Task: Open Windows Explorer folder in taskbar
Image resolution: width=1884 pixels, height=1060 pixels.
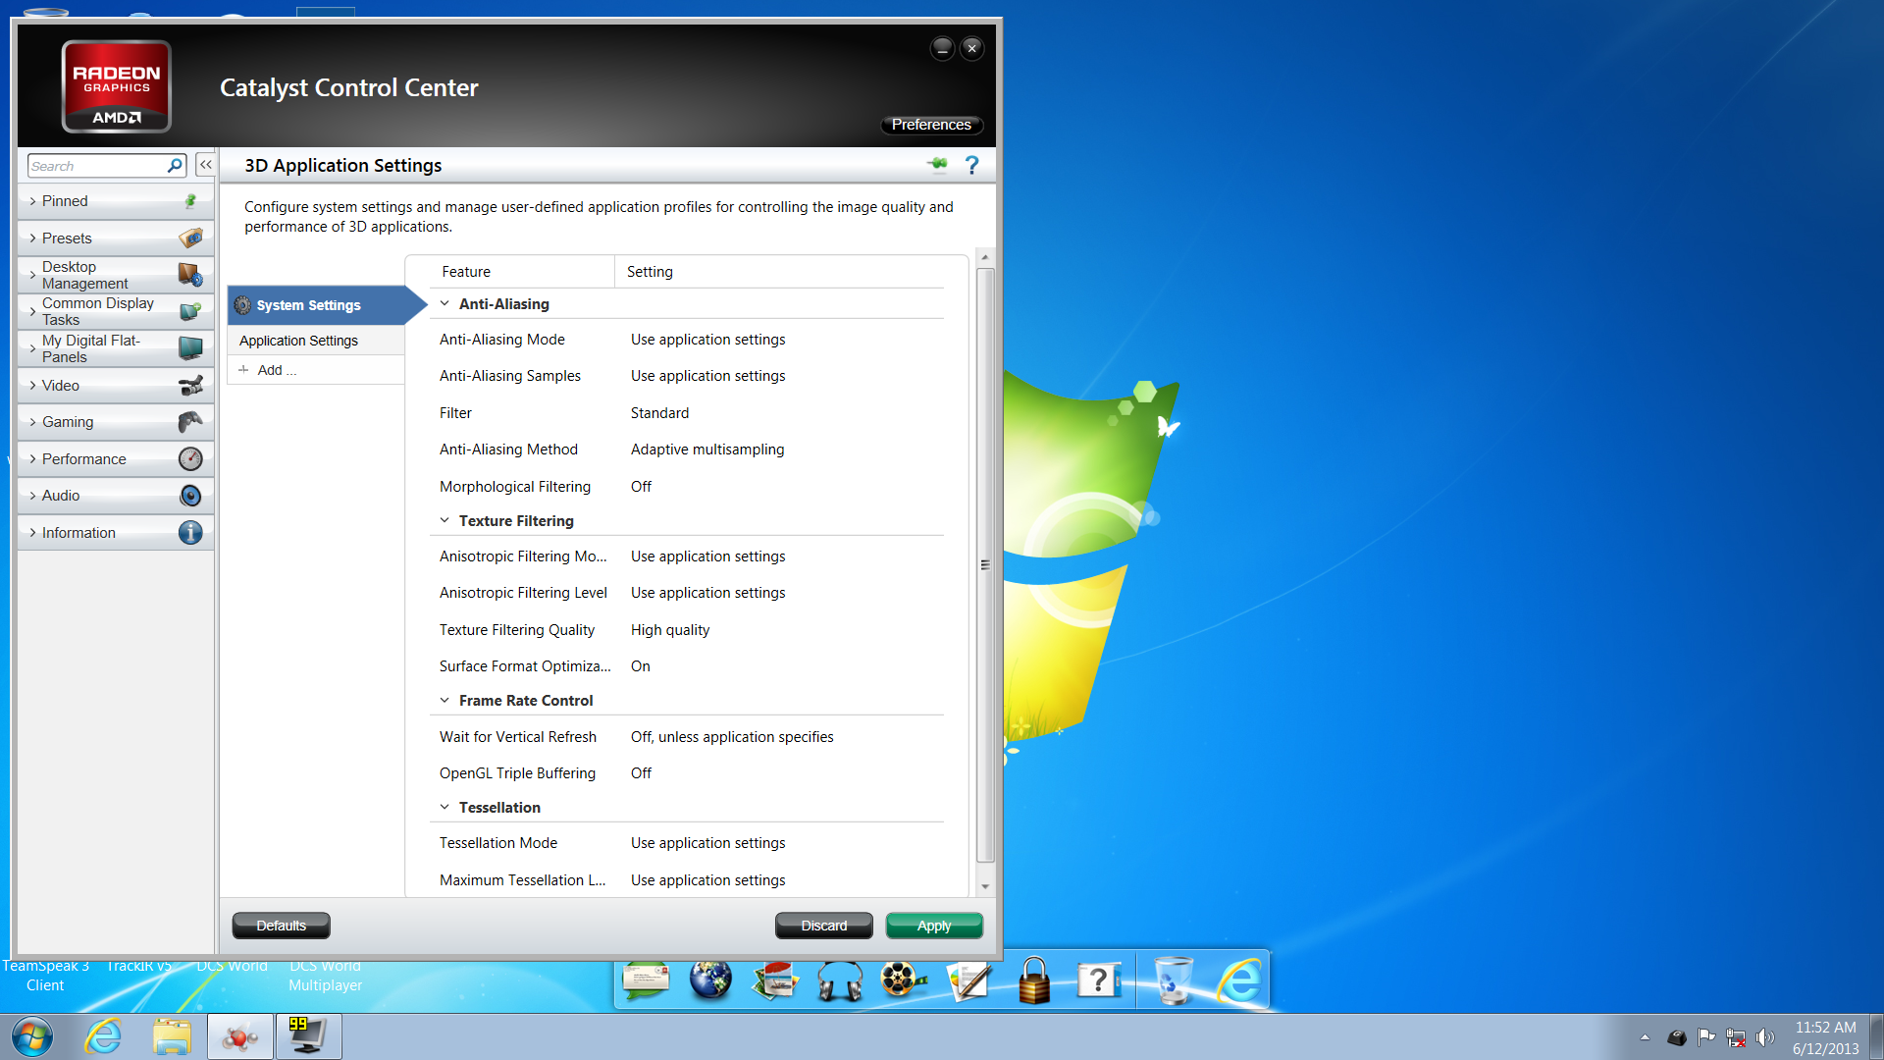Action: (x=172, y=1036)
